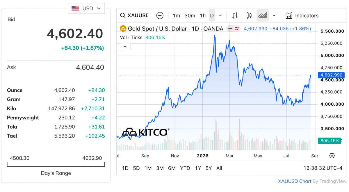The image size is (349, 192).
Task: Select the area chart style icon
Action: (x=263, y=15)
